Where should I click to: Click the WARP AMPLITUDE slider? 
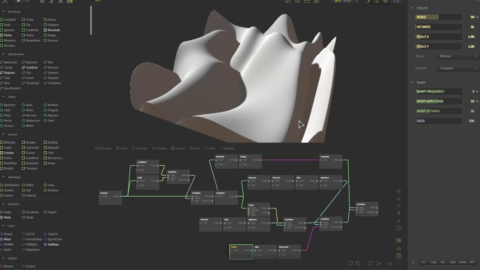(x=439, y=101)
